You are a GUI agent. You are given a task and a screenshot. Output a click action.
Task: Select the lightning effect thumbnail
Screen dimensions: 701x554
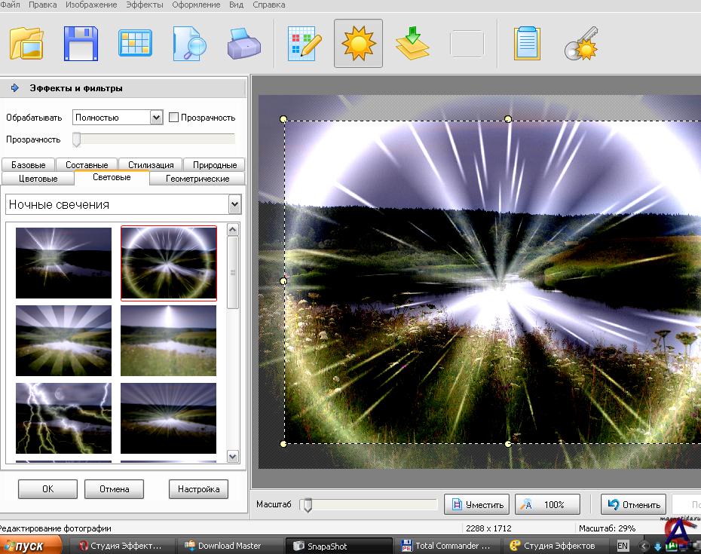pos(63,418)
